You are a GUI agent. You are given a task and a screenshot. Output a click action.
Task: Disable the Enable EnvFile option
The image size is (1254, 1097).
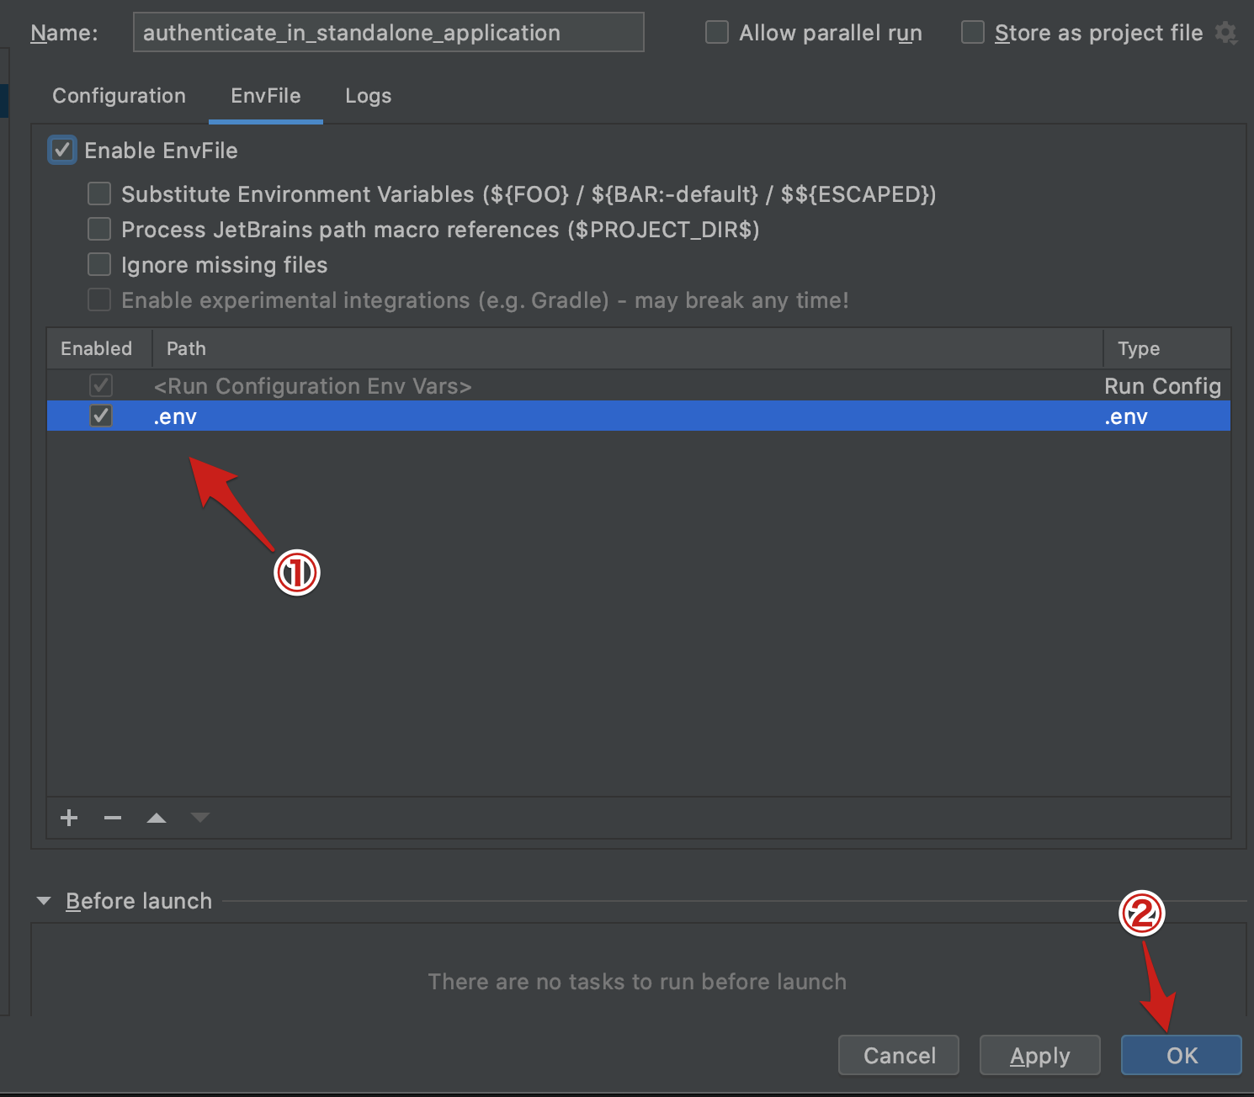[61, 150]
